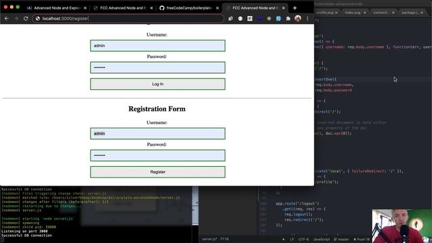Viewport: 432px width, 243px height.
Task: Go back in browser history
Action: coord(7,18)
